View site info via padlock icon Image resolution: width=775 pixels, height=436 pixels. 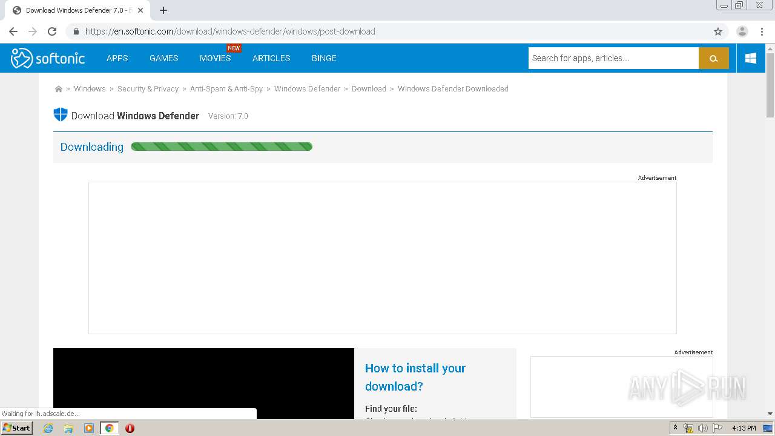(x=76, y=31)
